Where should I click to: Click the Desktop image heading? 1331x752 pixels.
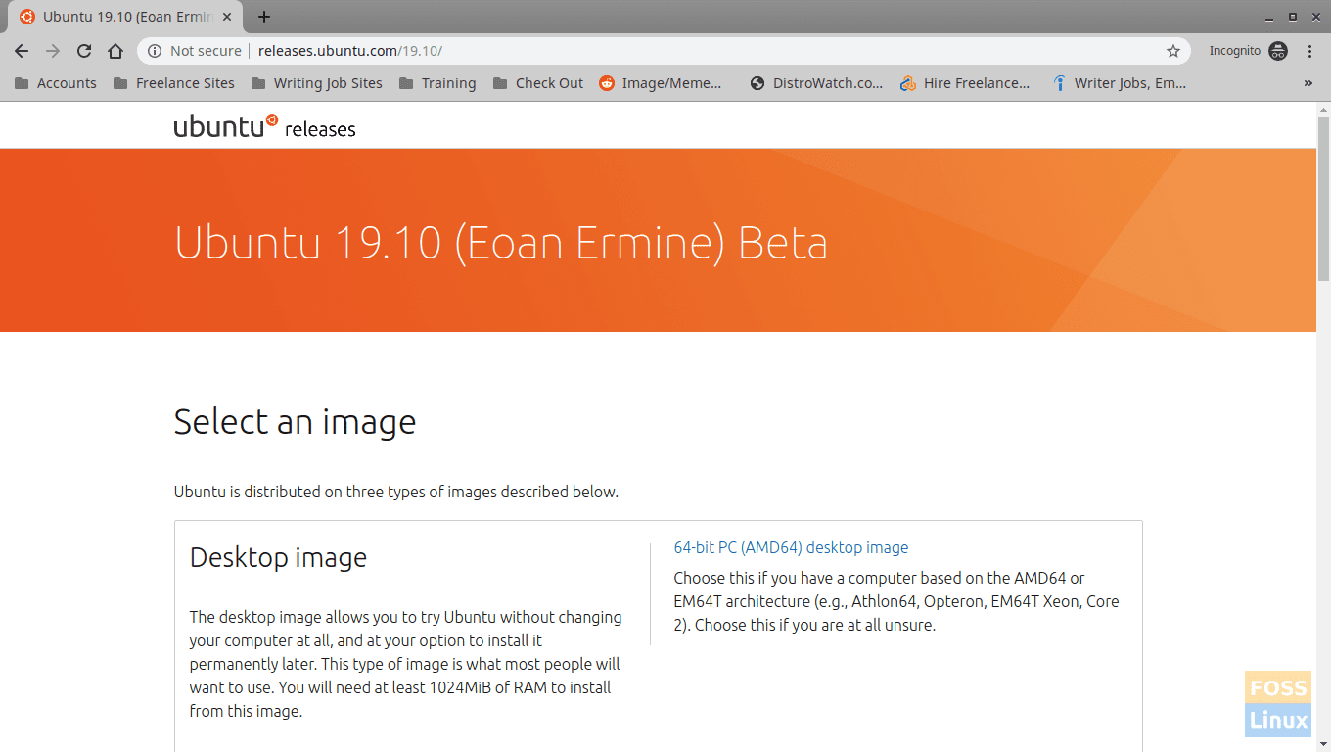coord(278,557)
